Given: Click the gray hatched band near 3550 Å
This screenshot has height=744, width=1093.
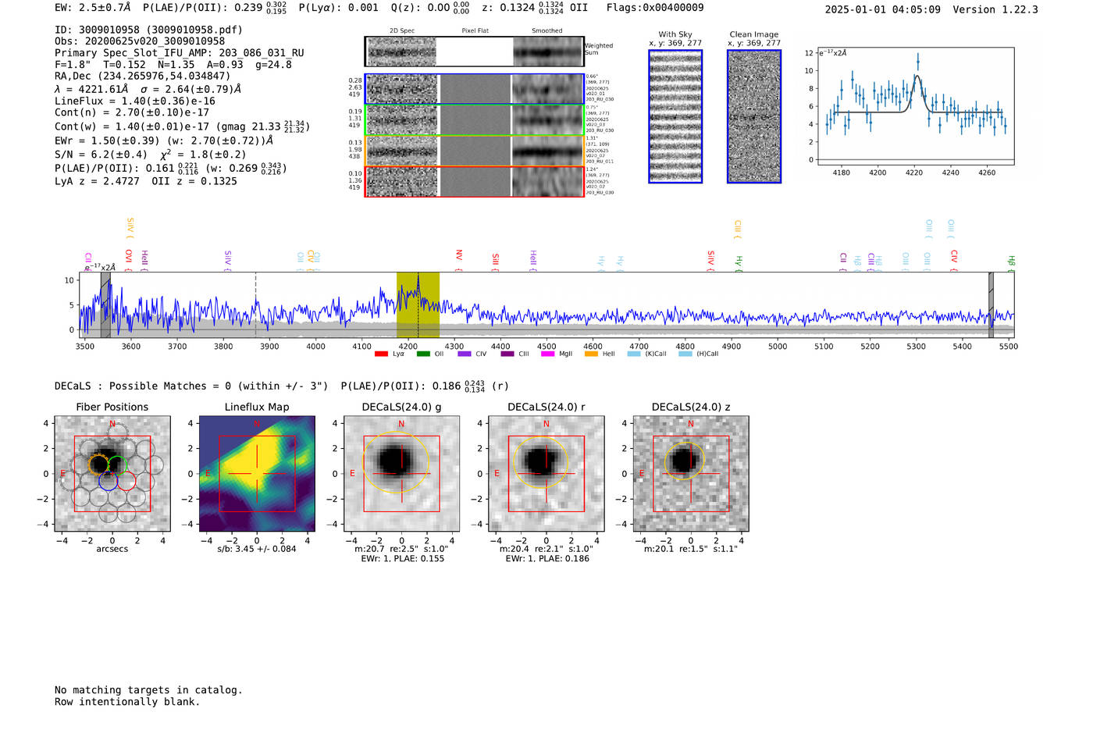Looking at the screenshot, I should tap(105, 304).
